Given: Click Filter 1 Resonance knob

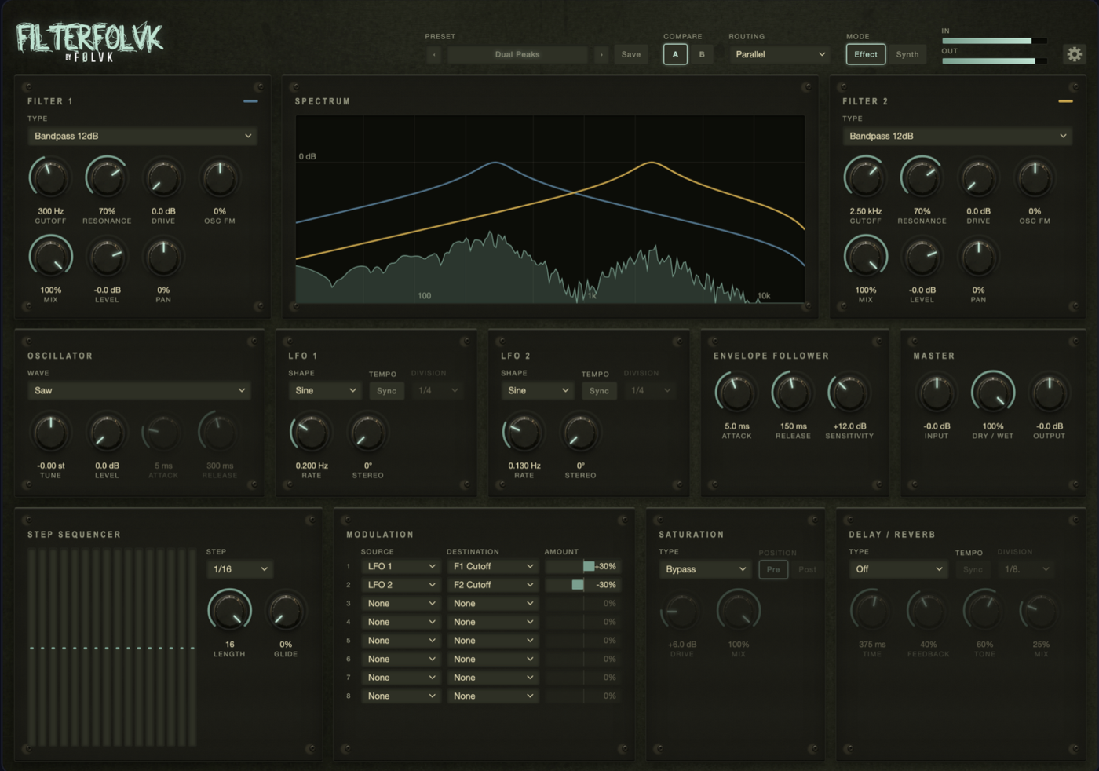Looking at the screenshot, I should pyautogui.click(x=107, y=177).
